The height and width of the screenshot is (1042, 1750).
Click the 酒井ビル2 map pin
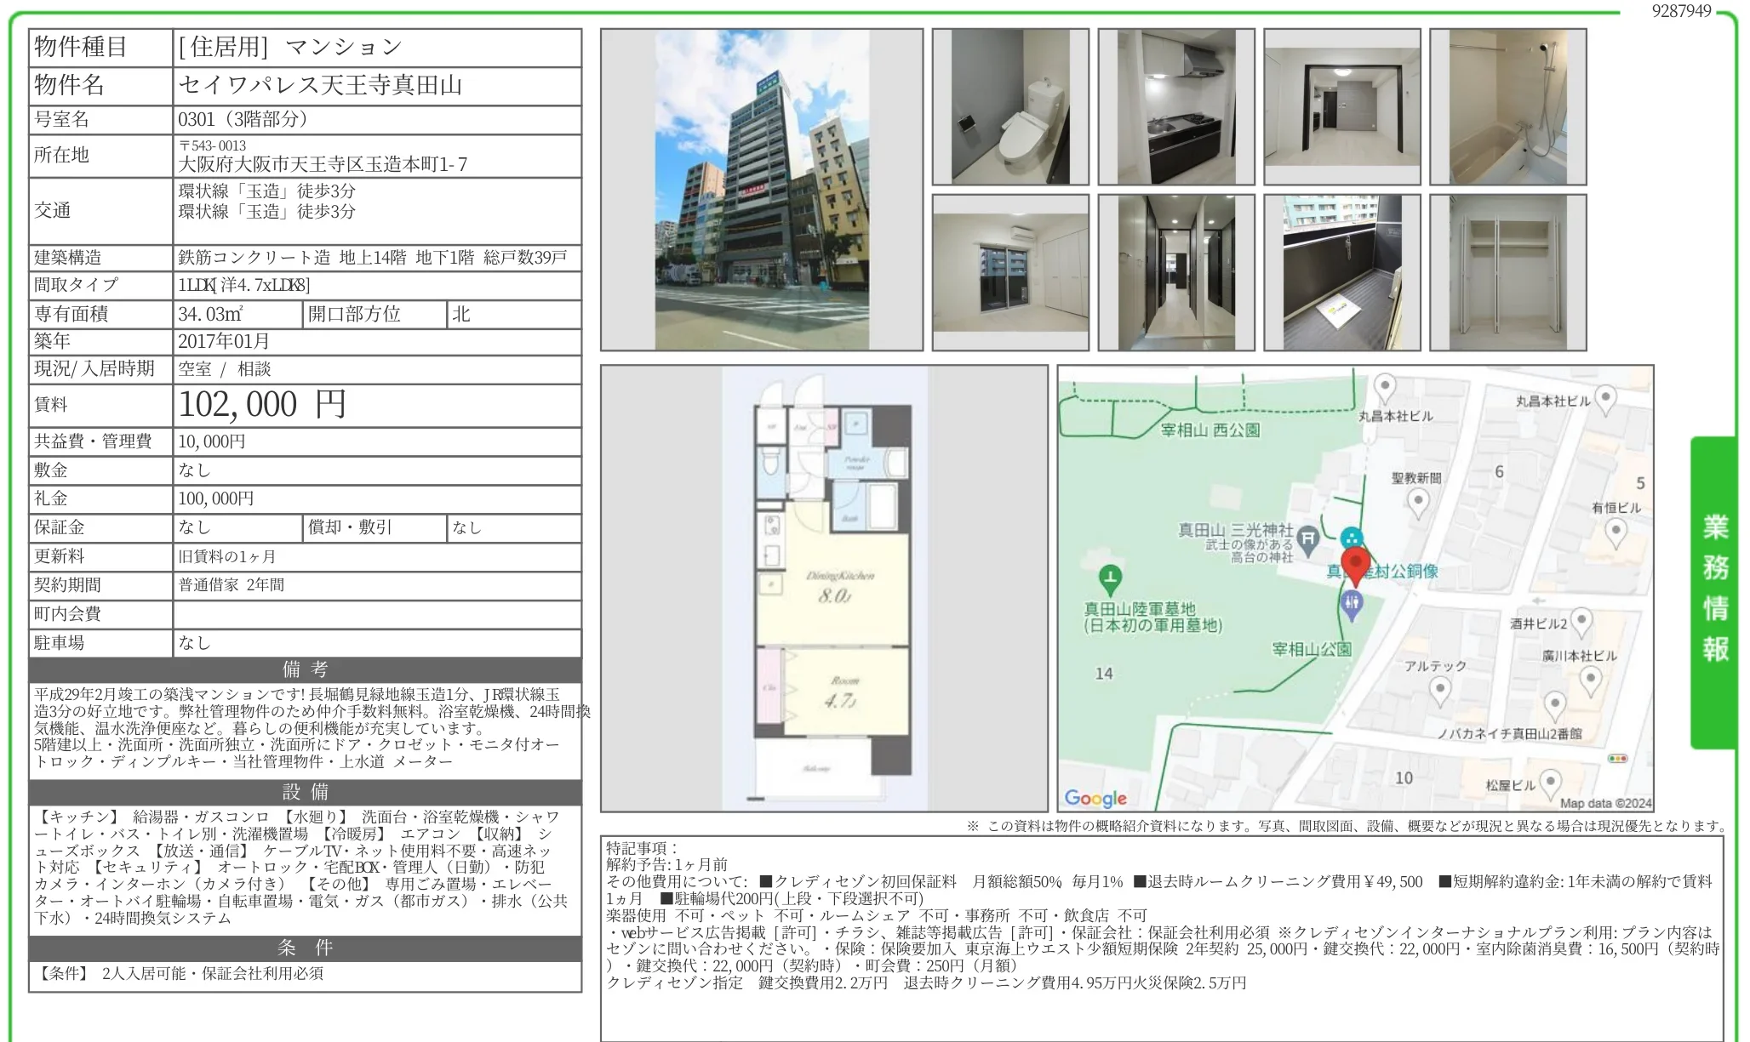pyautogui.click(x=1581, y=621)
